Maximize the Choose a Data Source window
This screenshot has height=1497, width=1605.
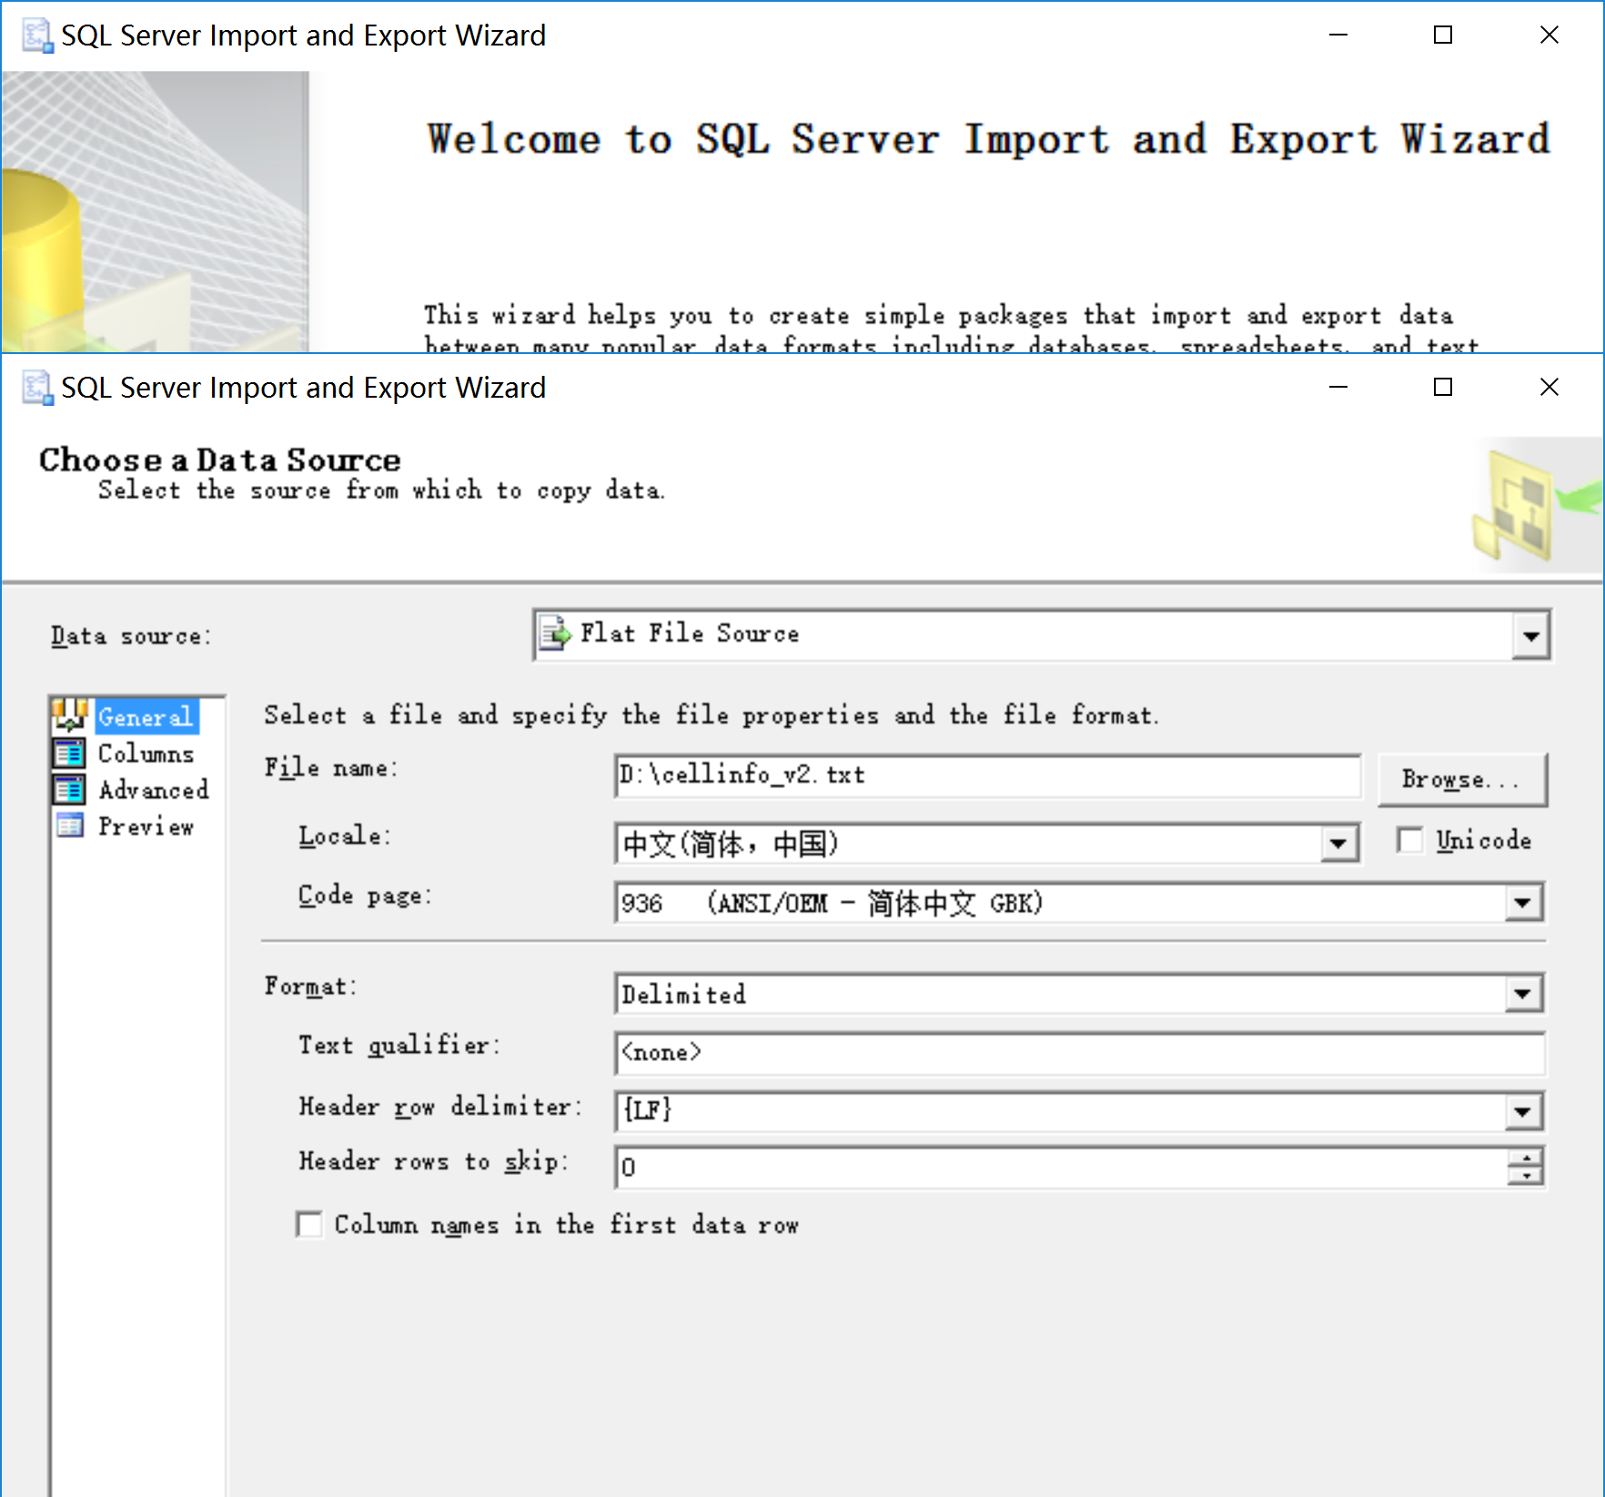tap(1443, 388)
